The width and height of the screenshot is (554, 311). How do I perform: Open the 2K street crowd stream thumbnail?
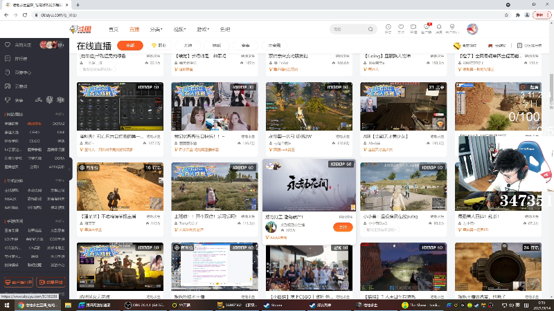(309, 267)
